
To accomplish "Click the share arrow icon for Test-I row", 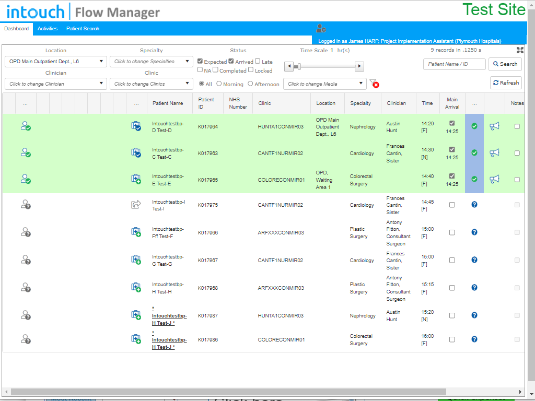I will click(x=136, y=204).
